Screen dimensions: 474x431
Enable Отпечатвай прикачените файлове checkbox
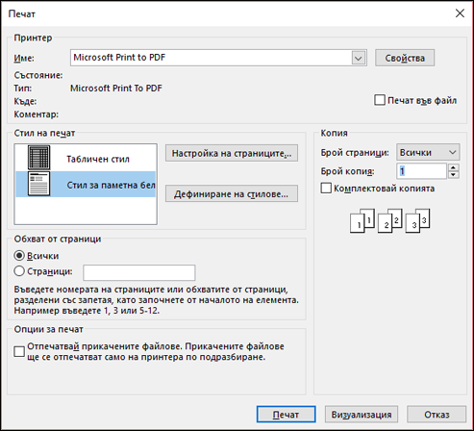click(19, 351)
